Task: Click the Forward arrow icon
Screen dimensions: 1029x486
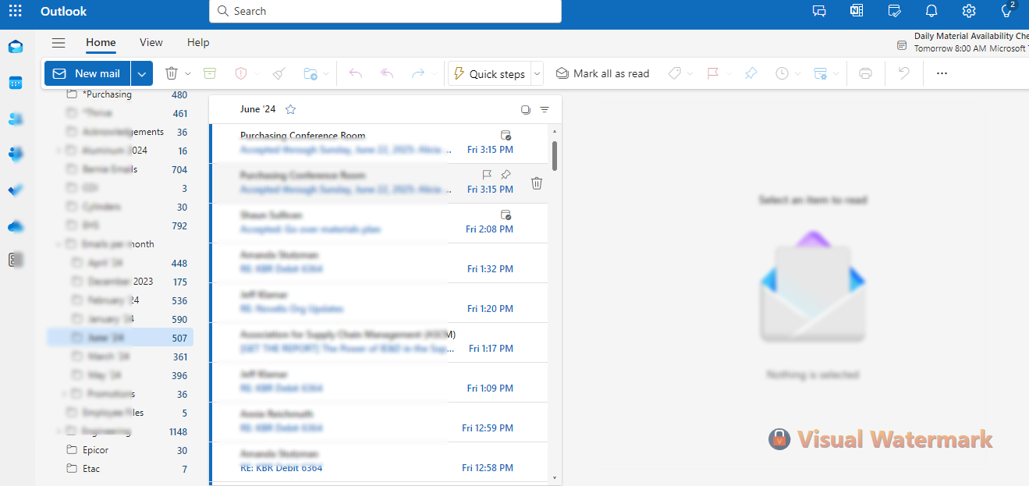Action: [x=418, y=73]
